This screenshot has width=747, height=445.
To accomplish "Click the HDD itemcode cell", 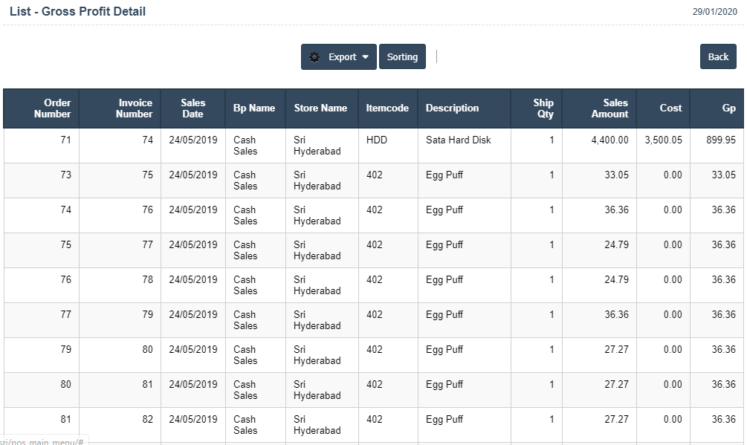I will (377, 140).
